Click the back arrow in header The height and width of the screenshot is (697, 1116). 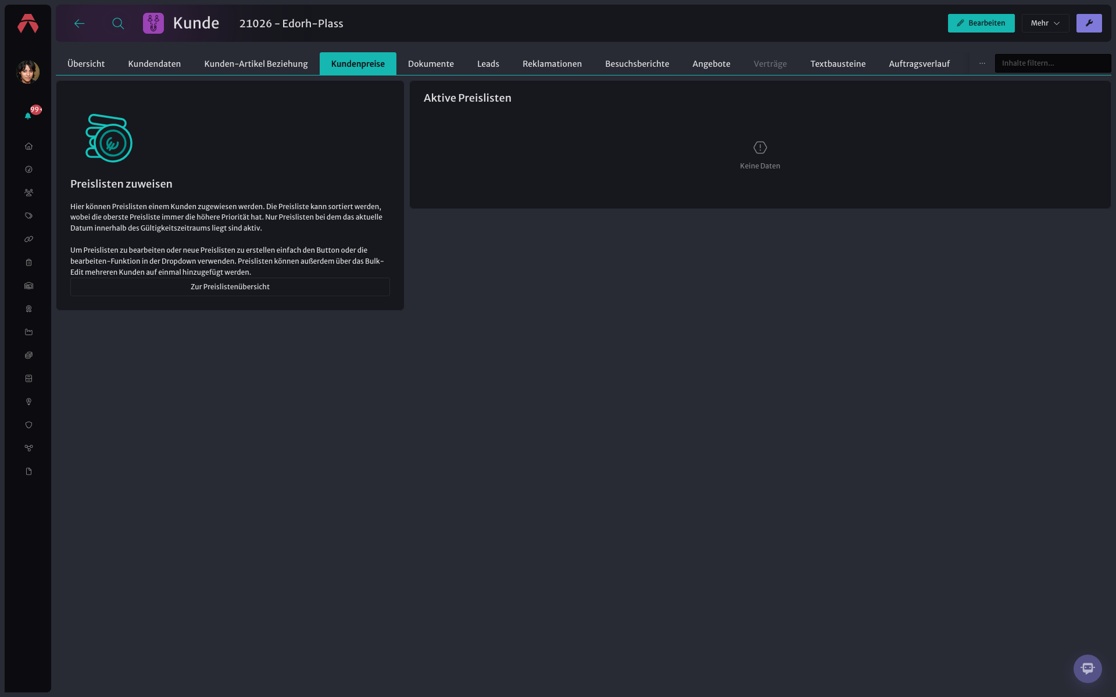tap(80, 23)
